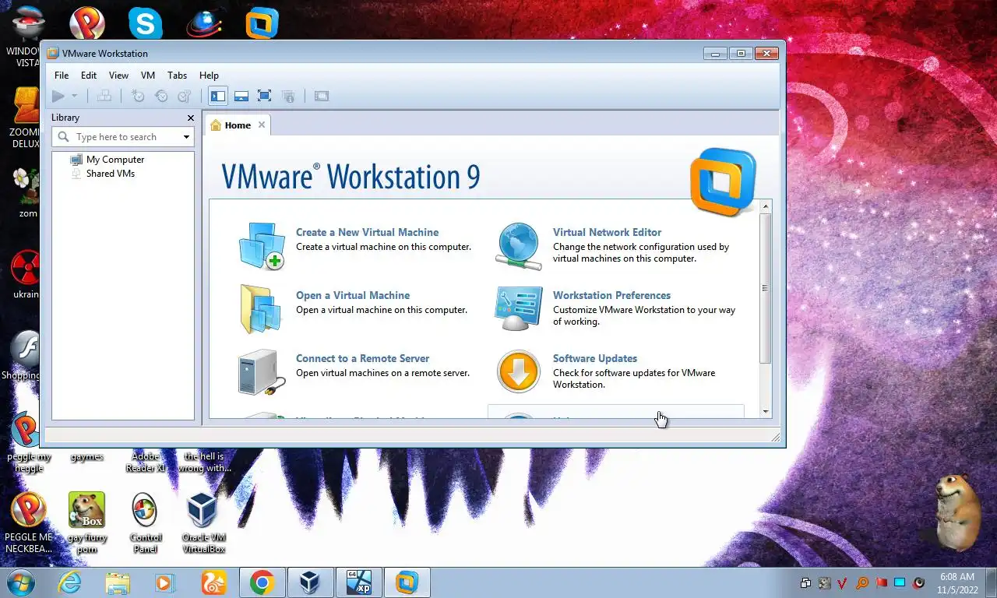The image size is (997, 598).
Task: Click the Create a New Virtual Machine icon
Action: 261,246
